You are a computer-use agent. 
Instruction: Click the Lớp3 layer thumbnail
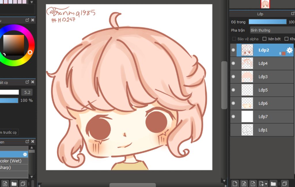tap(247, 76)
